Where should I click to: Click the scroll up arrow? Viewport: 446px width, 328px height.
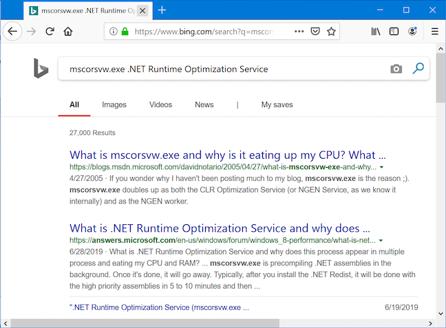[x=440, y=49]
